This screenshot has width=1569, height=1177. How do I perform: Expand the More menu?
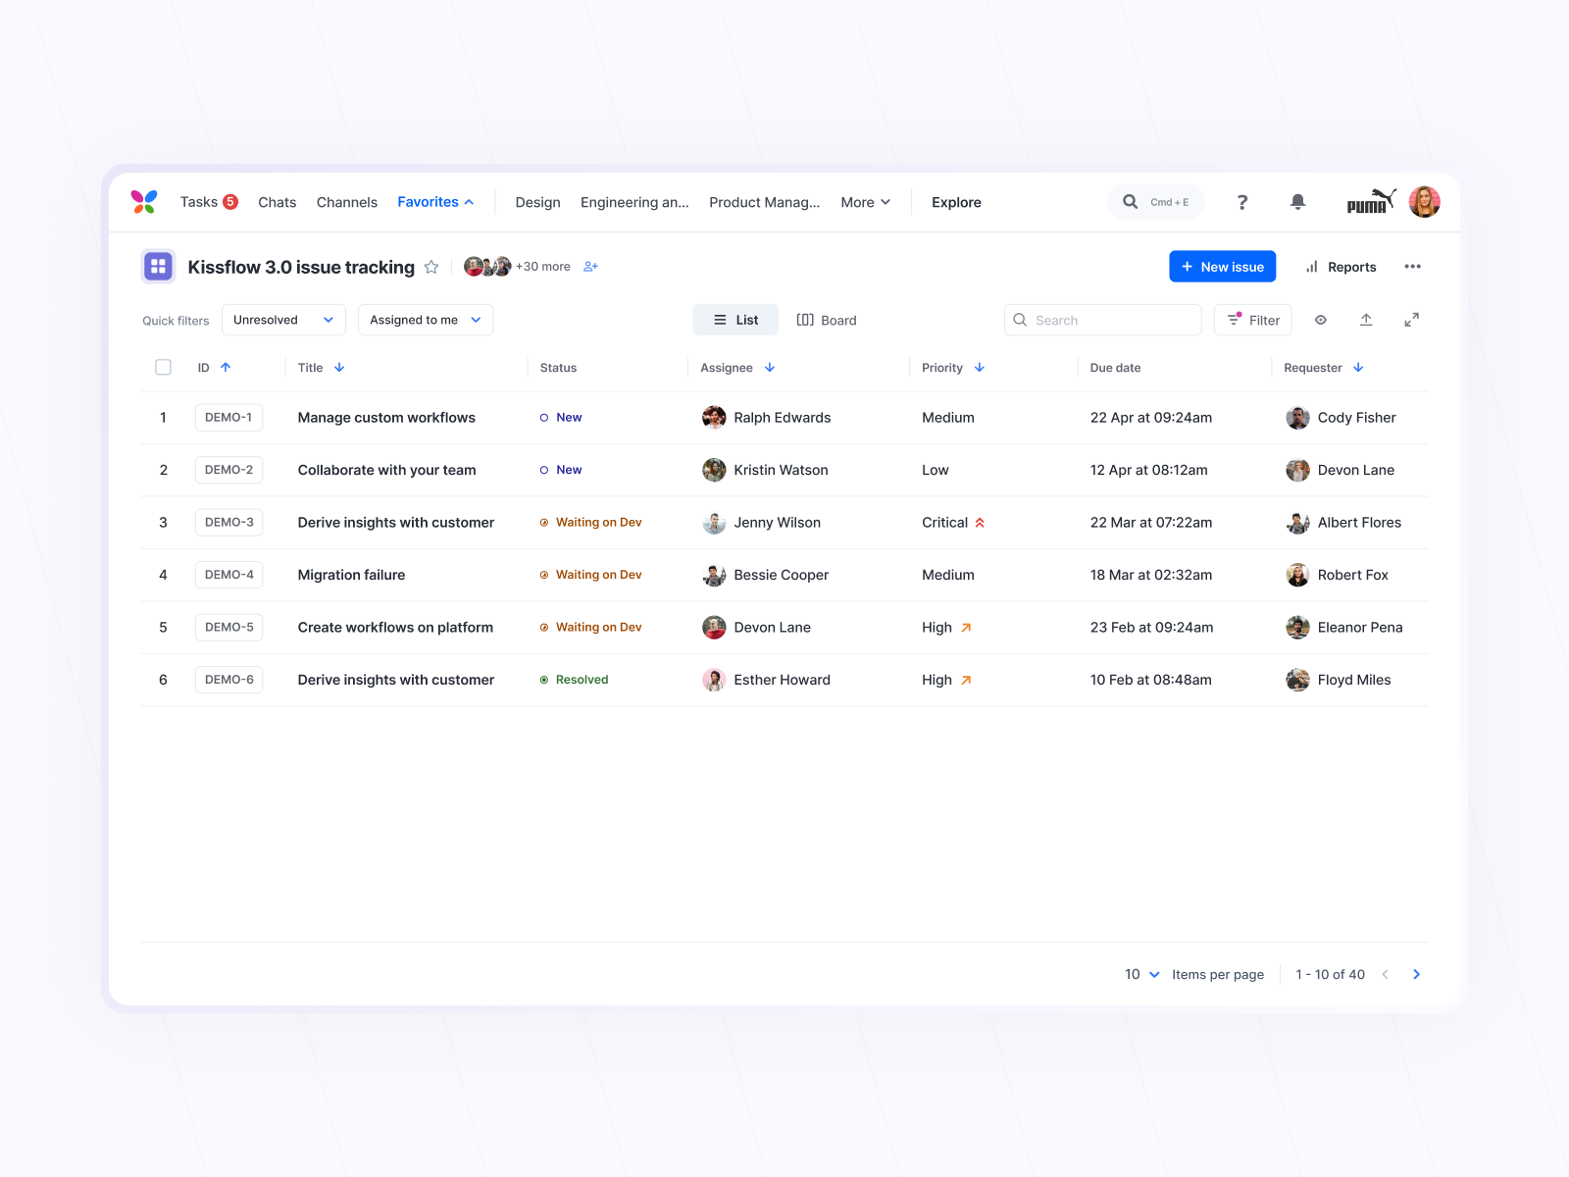(865, 202)
